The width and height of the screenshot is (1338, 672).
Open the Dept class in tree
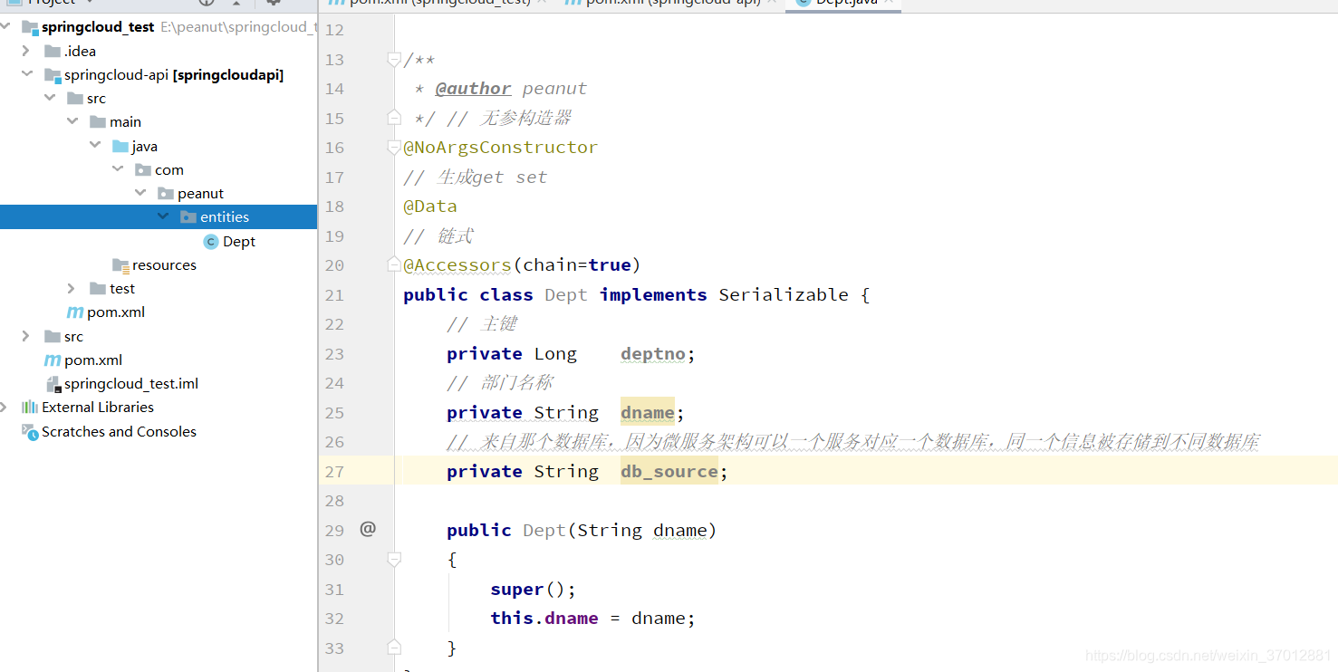click(239, 241)
